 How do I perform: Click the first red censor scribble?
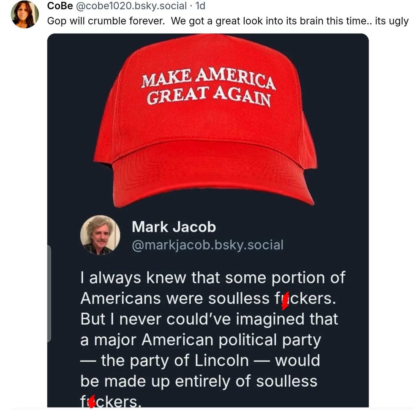pos(285,301)
